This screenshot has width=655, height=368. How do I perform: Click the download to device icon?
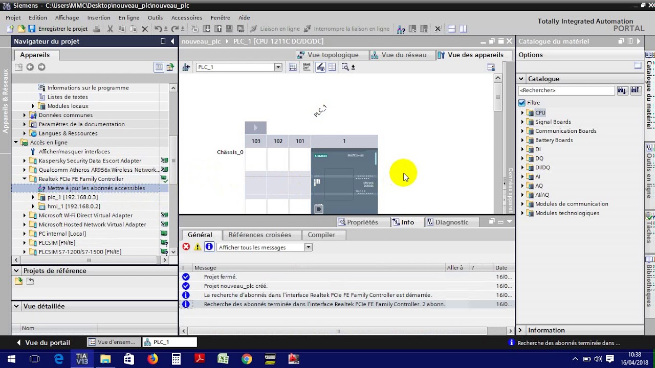pyautogui.click(x=206, y=29)
